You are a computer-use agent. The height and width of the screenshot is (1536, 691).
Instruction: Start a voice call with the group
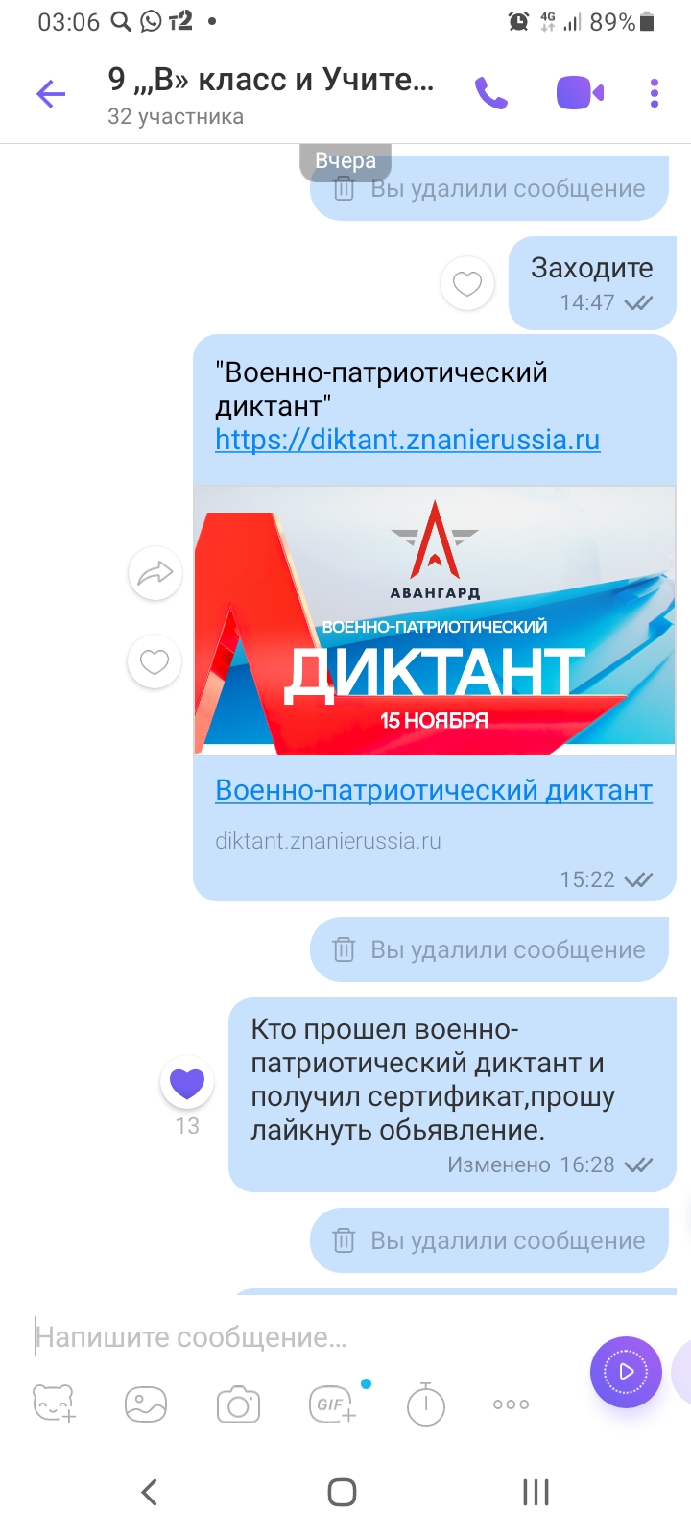[x=491, y=93]
